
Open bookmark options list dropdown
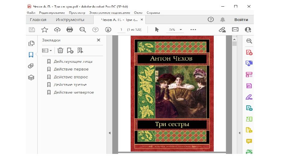click(x=47, y=50)
